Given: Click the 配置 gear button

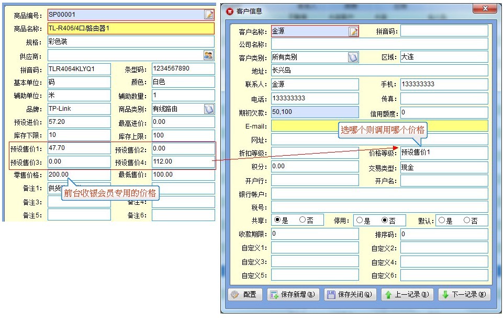Looking at the screenshot, I should (244, 295).
